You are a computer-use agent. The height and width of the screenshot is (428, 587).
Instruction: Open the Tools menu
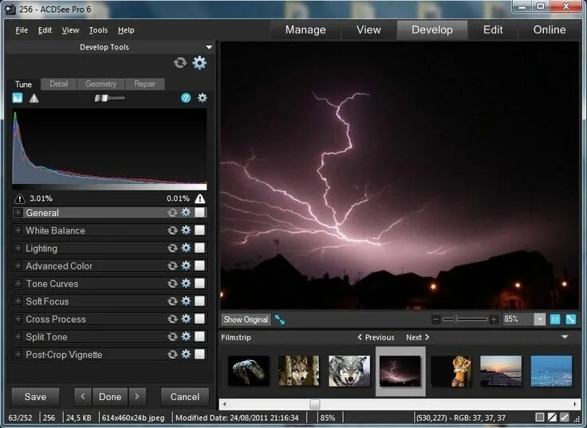tap(98, 30)
